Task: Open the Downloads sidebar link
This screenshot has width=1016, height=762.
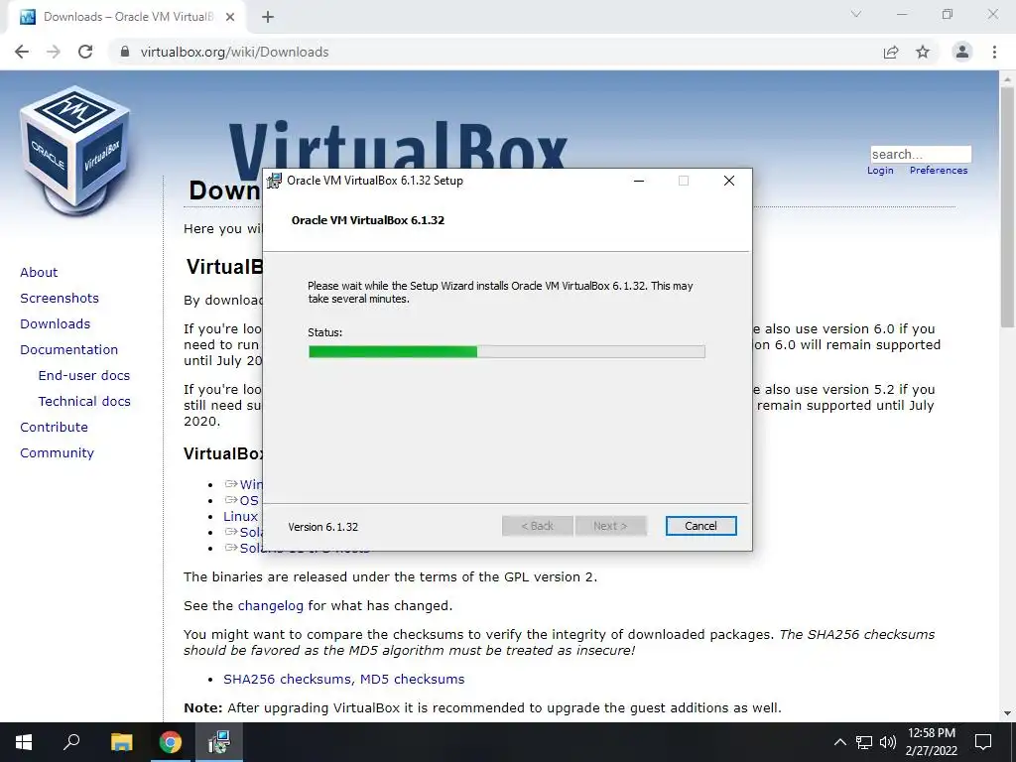Action: click(x=56, y=324)
